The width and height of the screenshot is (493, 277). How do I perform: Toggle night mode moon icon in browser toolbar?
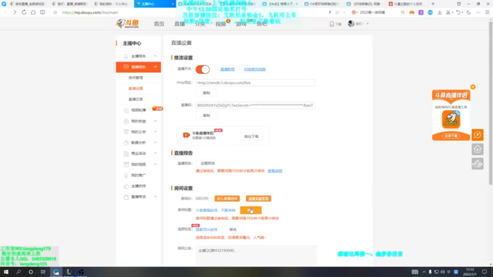[469, 12]
